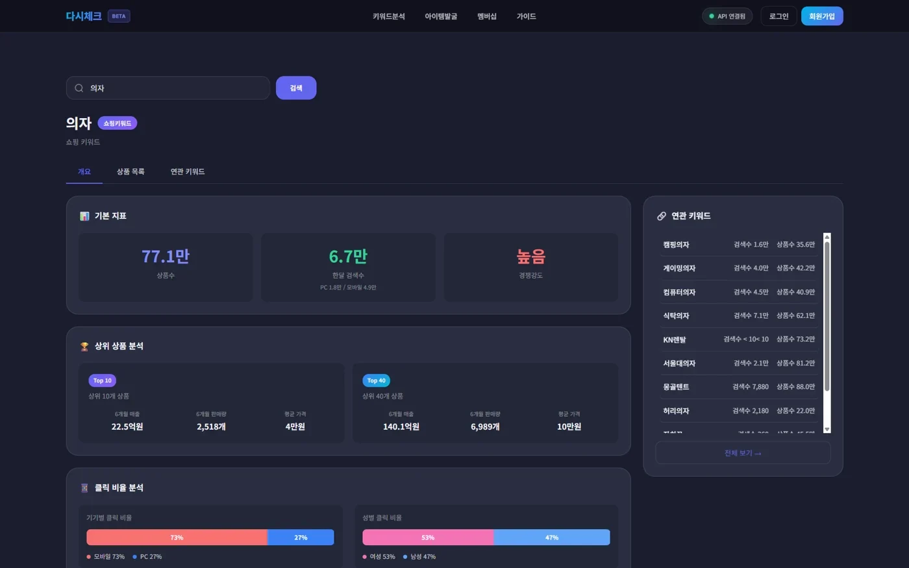Image resolution: width=909 pixels, height=568 pixels.
Task: Go to the 멤버십 page
Action: (x=487, y=16)
